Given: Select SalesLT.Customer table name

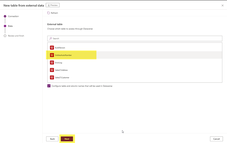Looking at the screenshot, I should [x=62, y=78].
